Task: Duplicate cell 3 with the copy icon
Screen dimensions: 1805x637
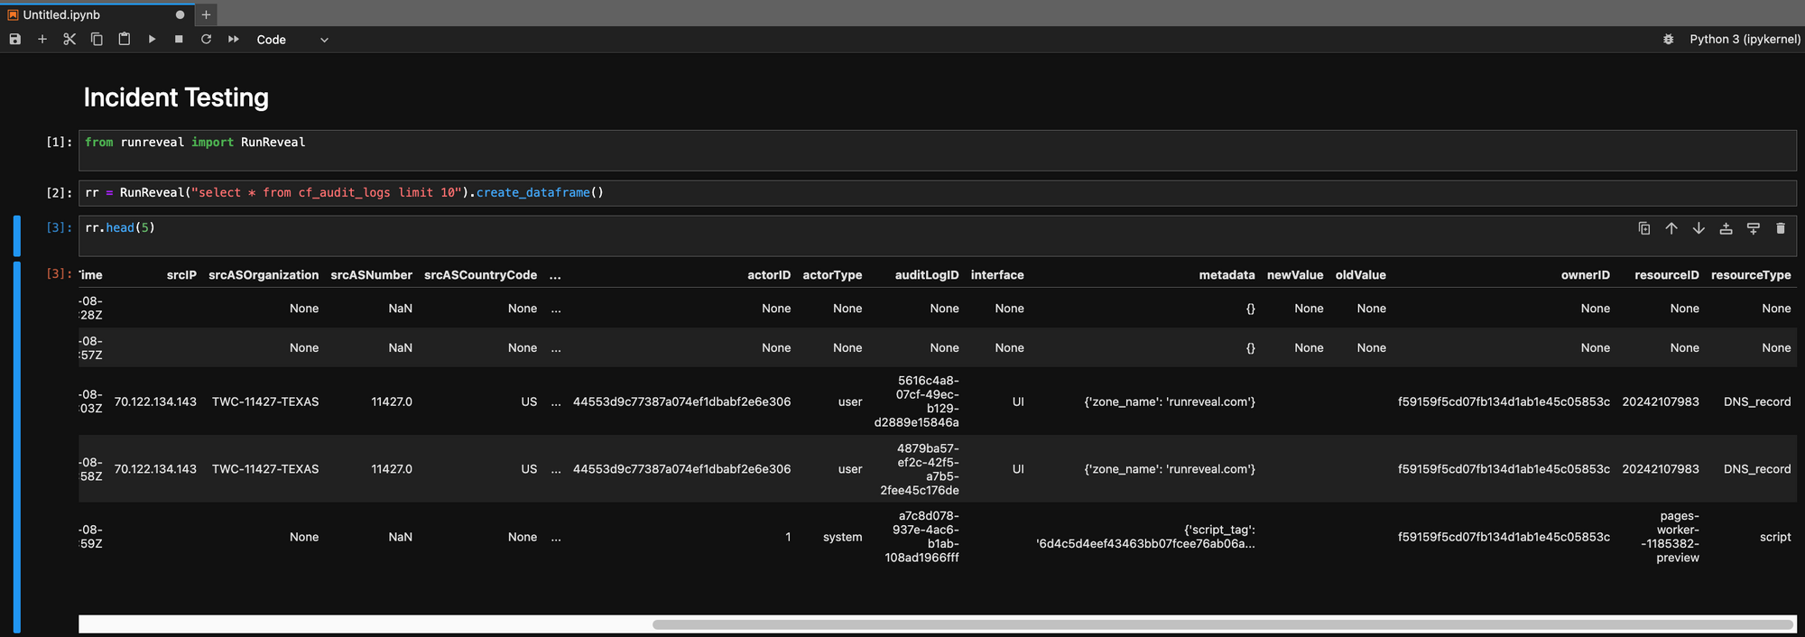Action: [x=1644, y=228]
